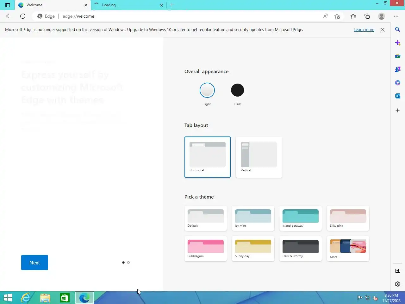Pick the Sunny day theme

(253, 249)
